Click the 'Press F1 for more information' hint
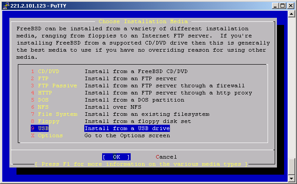 pos(141,164)
